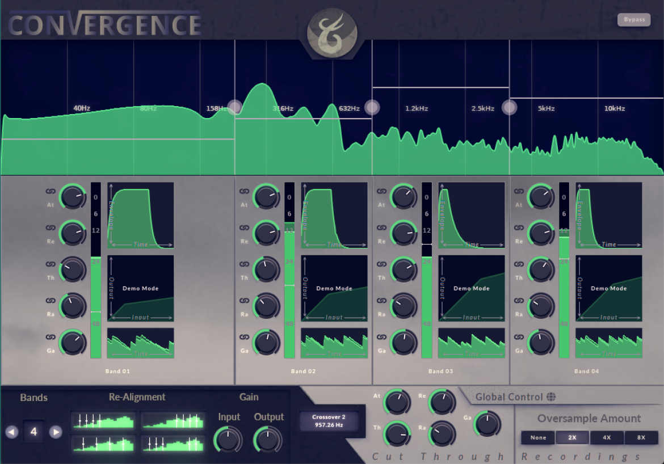
Task: Click the Band 01 Ratio link icon
Action: coord(51,301)
